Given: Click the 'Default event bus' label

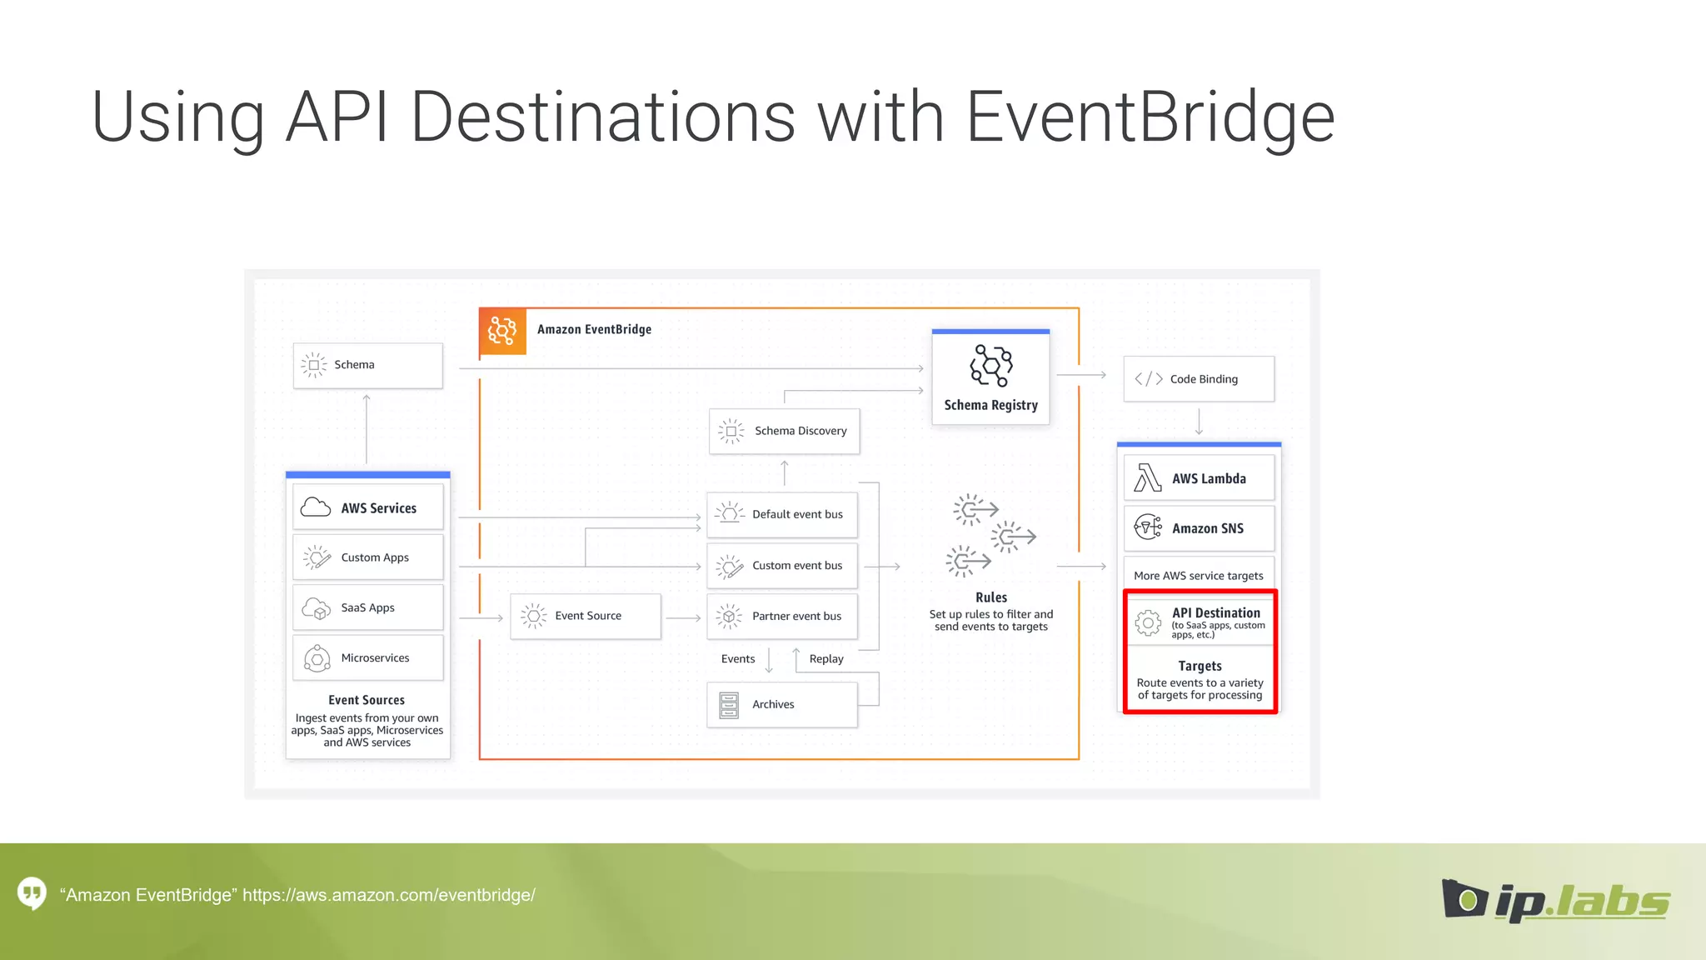Looking at the screenshot, I should click(797, 514).
